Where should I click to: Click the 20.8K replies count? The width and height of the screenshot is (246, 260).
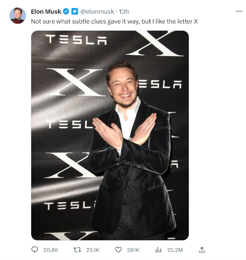pos(51,250)
